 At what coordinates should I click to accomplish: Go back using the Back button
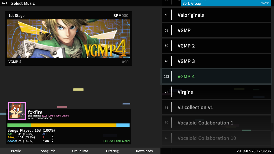coord(5,3)
